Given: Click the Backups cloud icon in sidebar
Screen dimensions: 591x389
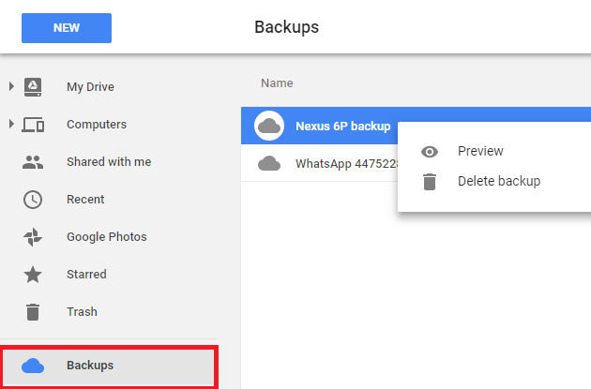Looking at the screenshot, I should tap(33, 366).
